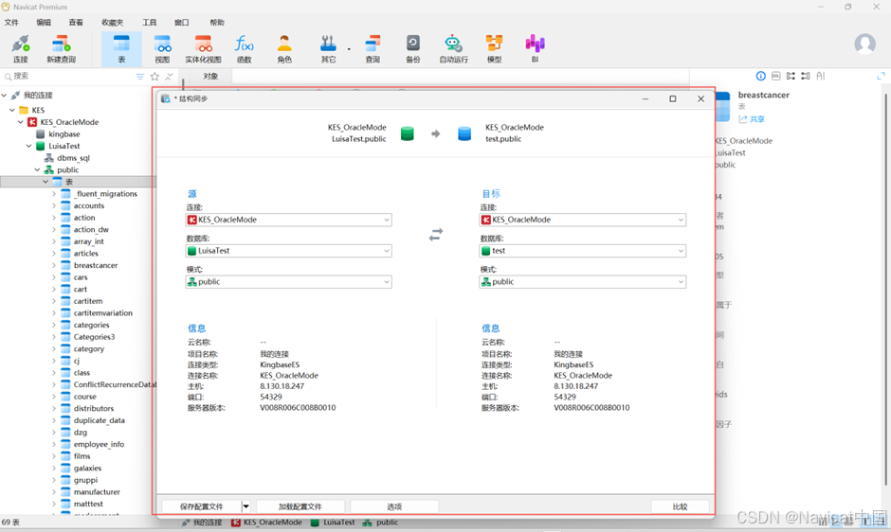Click Save Profile (保存配置文件) button

pyautogui.click(x=202, y=506)
